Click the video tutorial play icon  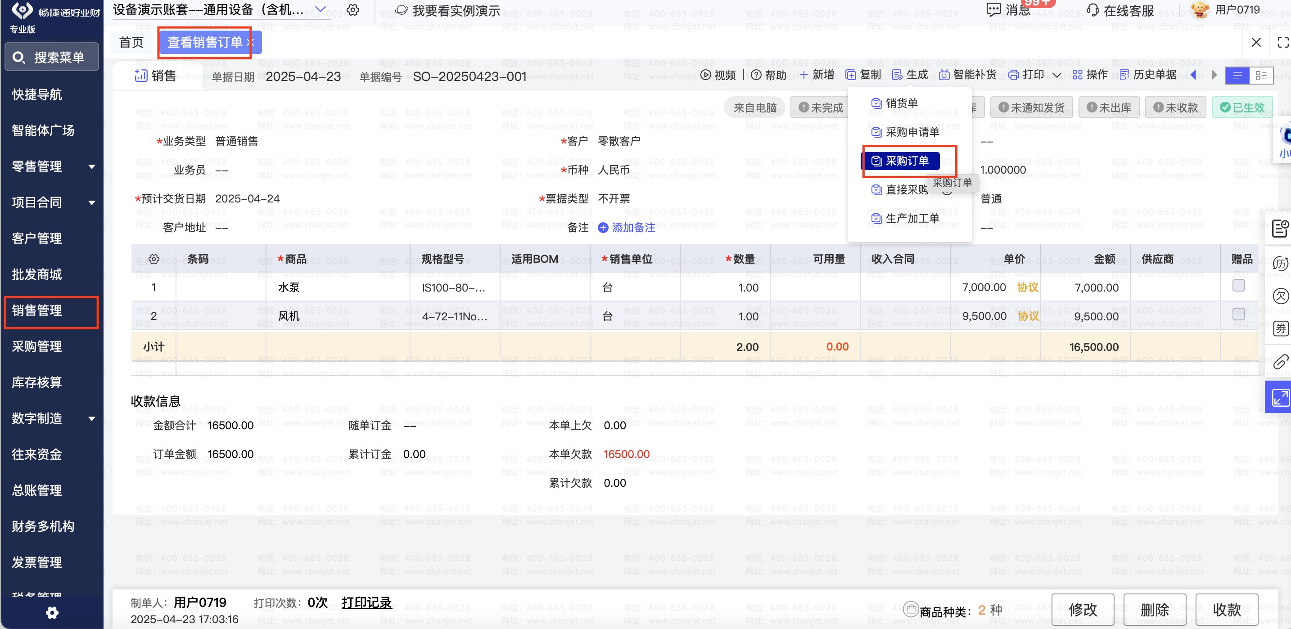click(706, 75)
